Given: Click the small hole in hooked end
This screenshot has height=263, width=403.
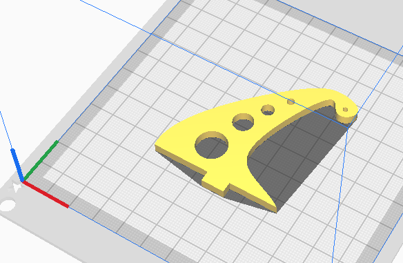Looking at the screenshot, I should (346, 110).
